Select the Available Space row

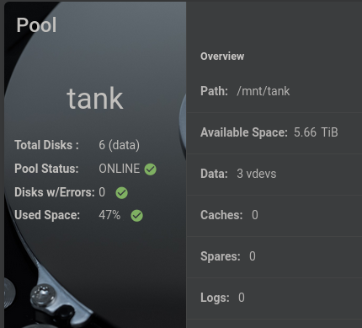(x=274, y=133)
